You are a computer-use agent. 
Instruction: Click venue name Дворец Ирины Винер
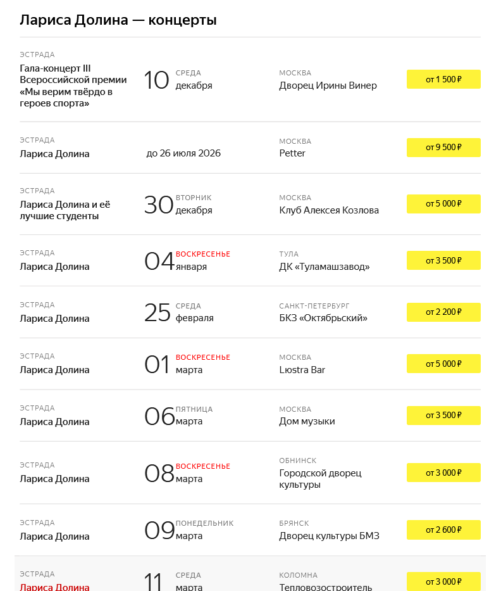(x=328, y=86)
